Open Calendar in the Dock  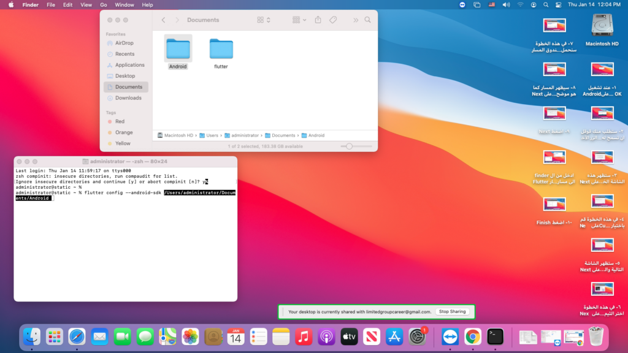235,336
